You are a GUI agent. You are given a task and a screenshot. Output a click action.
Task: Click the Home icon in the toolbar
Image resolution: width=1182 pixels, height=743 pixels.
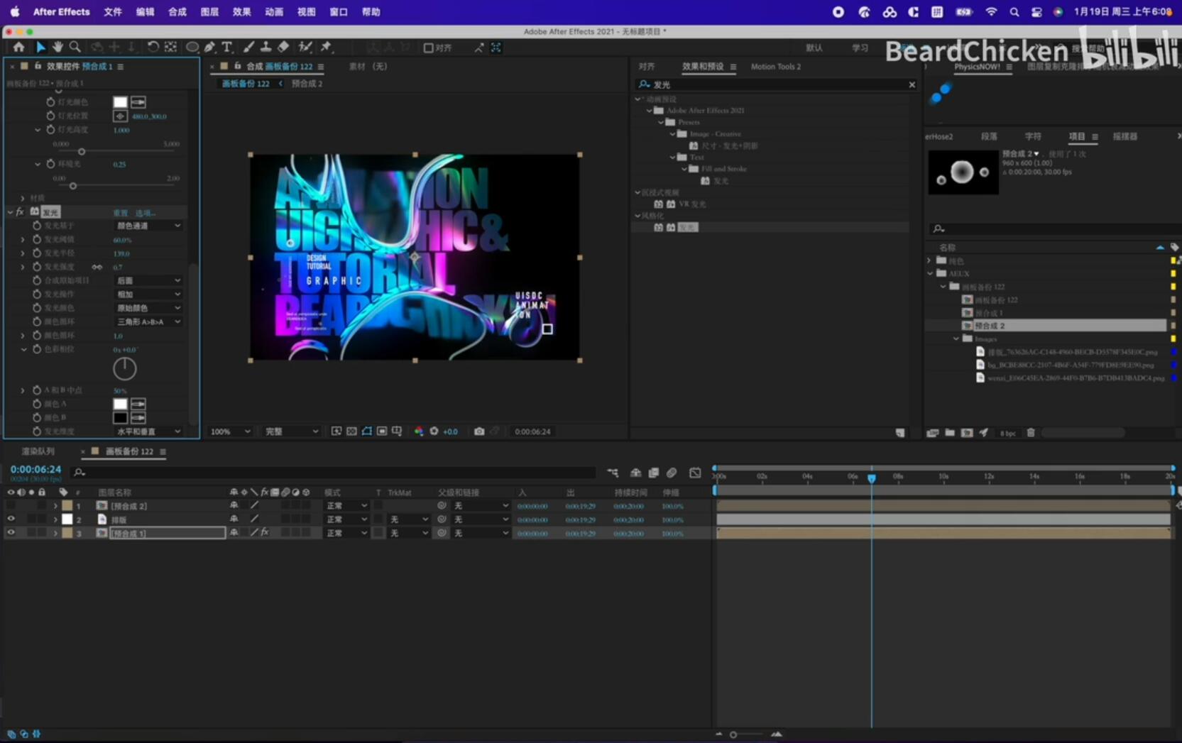click(x=18, y=48)
